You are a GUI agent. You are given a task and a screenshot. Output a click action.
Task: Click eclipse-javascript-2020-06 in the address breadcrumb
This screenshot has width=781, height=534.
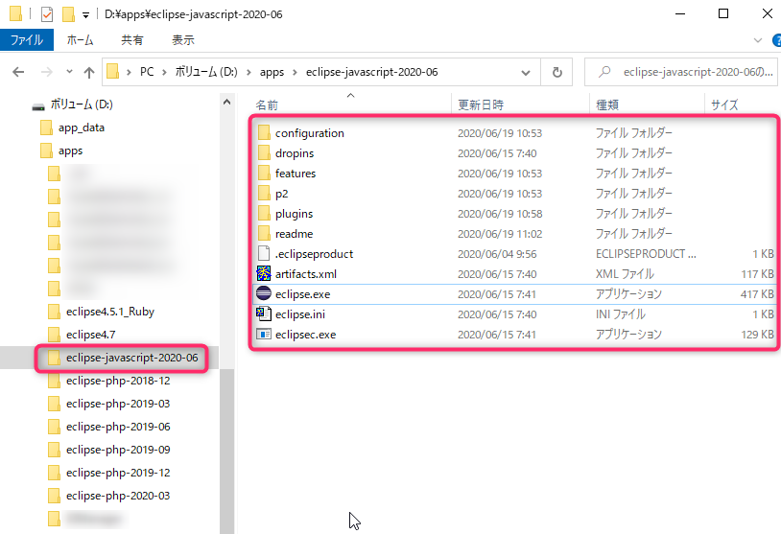372,72
